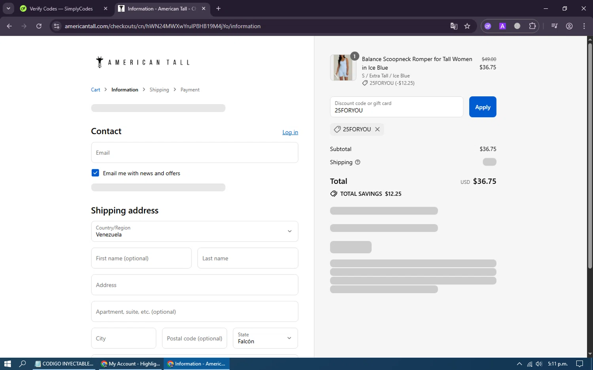Focus the Discount code or gift card field
The height and width of the screenshot is (370, 593).
tap(397, 107)
